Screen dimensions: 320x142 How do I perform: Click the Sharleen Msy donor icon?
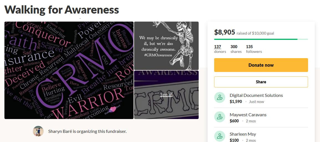pos(220,136)
